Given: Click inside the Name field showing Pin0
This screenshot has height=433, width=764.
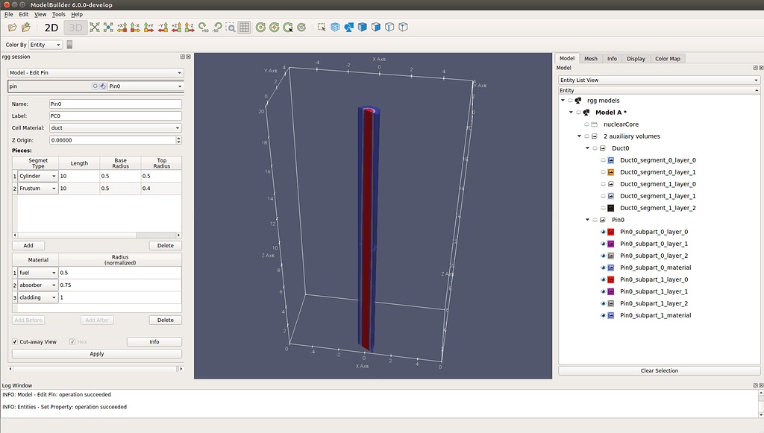Looking at the screenshot, I should pyautogui.click(x=115, y=104).
